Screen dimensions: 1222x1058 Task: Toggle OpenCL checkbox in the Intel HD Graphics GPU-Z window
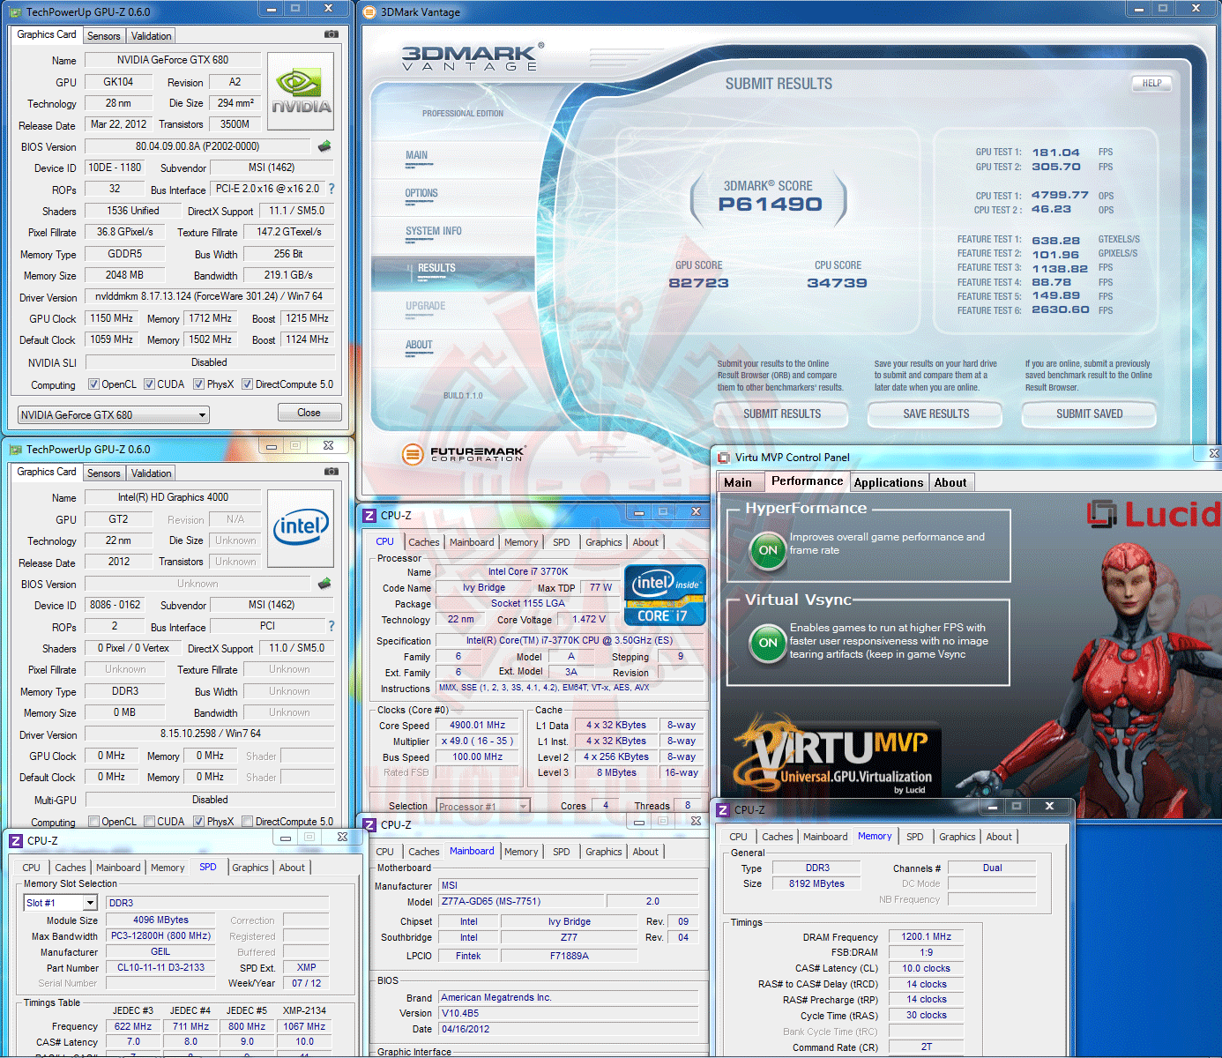coord(93,822)
